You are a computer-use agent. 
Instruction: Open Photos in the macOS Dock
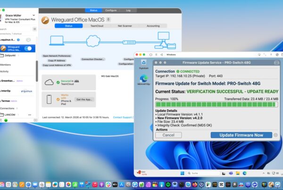[68, 185]
